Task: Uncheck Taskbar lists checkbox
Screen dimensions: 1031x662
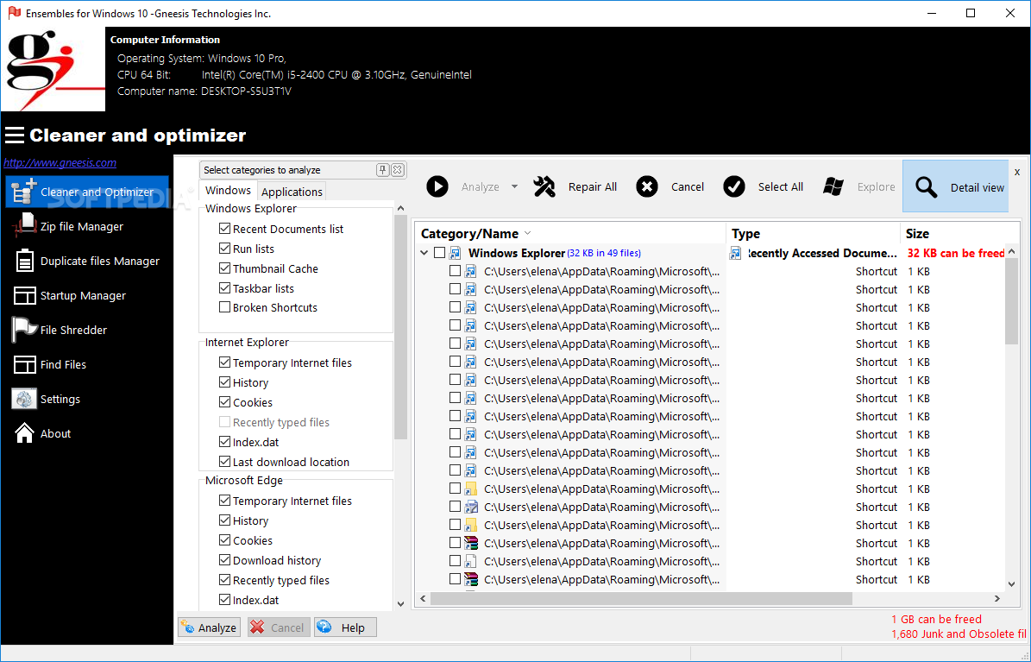Action: [x=225, y=287]
